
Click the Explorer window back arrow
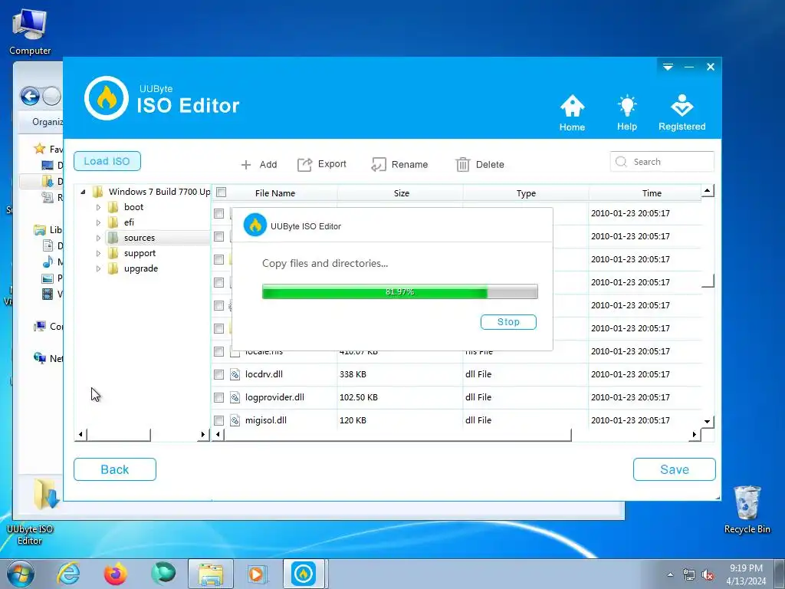point(30,96)
